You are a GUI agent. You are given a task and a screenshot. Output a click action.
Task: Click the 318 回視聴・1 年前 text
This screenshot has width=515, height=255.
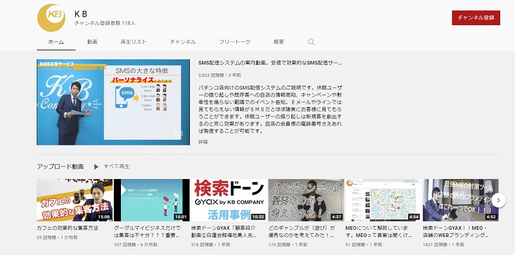(x=211, y=245)
